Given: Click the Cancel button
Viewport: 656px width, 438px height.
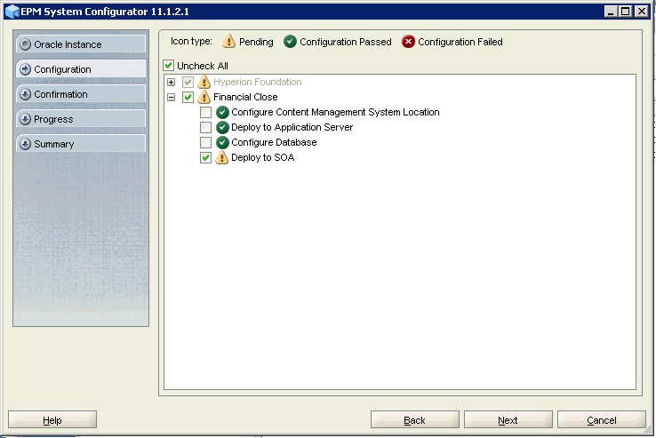Looking at the screenshot, I should 602,419.
